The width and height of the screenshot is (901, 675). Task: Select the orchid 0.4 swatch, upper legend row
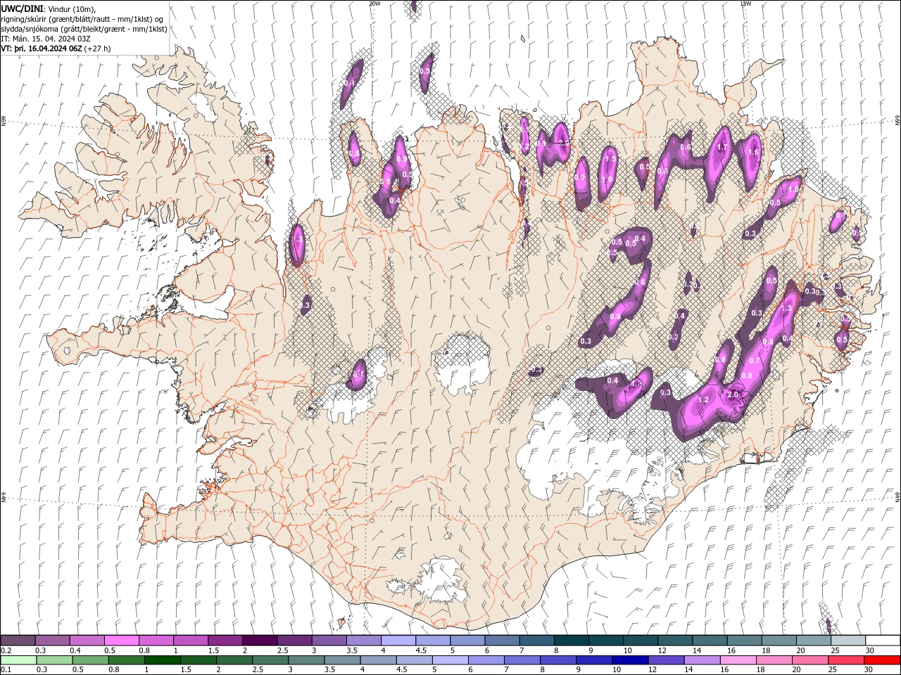pos(87,641)
